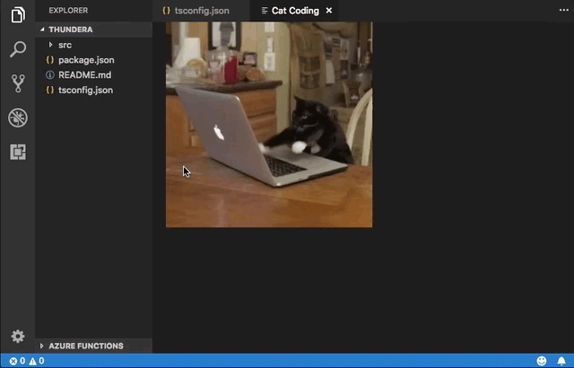This screenshot has width=574, height=368.
Task: Open the Debug view icon
Action: pyautogui.click(x=17, y=117)
